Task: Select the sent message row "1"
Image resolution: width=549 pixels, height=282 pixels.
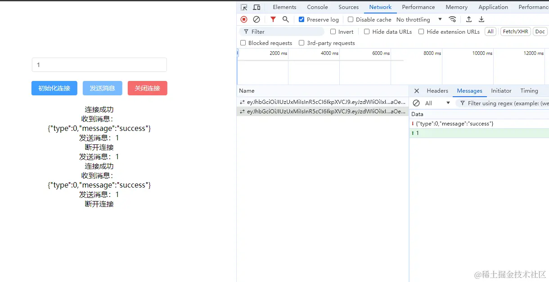Action: click(479, 133)
